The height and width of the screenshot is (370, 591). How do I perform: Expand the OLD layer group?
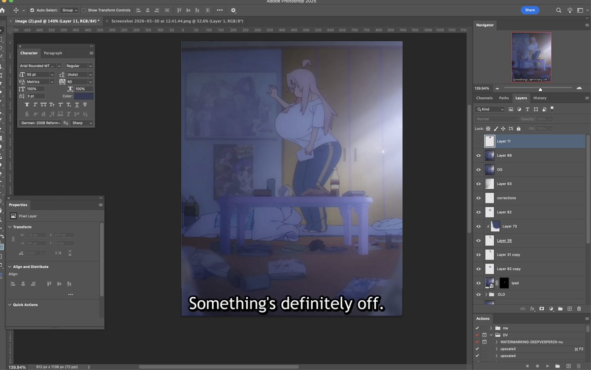click(486, 294)
